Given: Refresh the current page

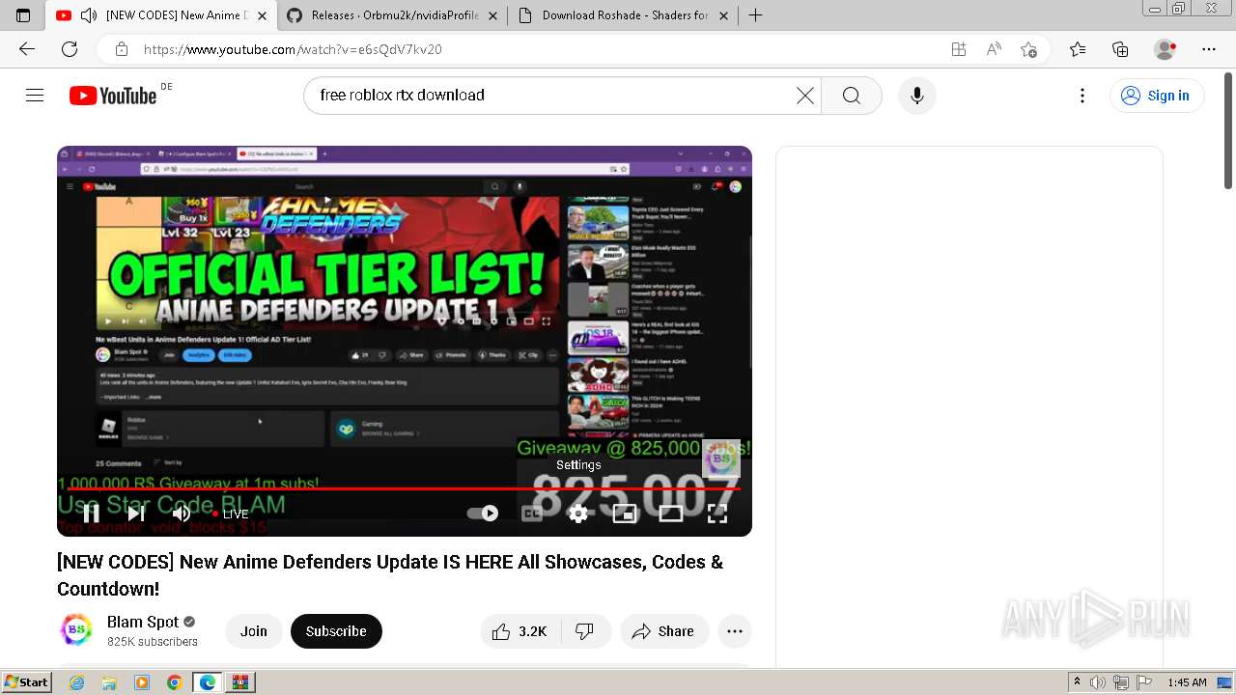Looking at the screenshot, I should (x=70, y=49).
